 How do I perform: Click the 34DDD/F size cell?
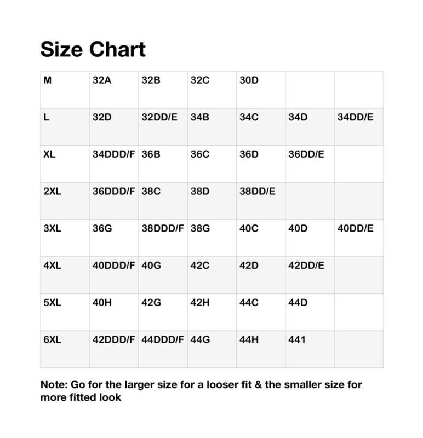[113, 154]
